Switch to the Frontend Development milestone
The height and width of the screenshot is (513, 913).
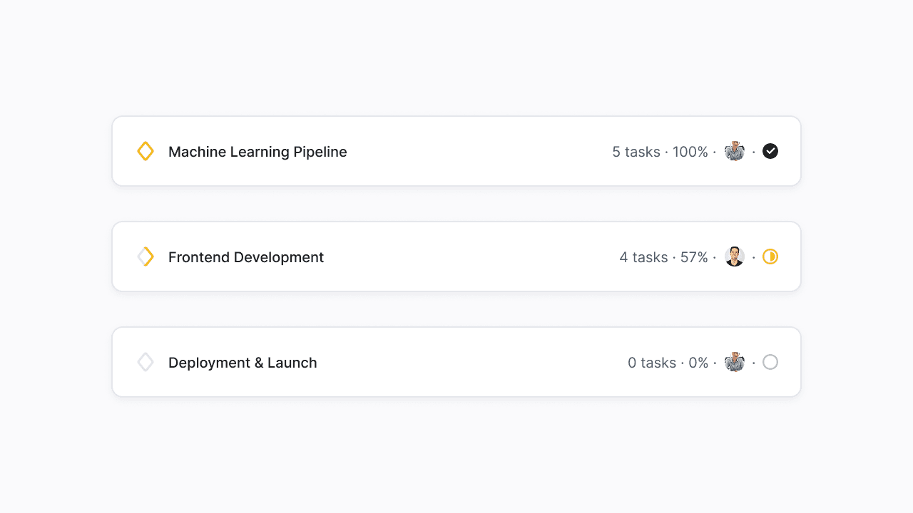click(x=245, y=256)
